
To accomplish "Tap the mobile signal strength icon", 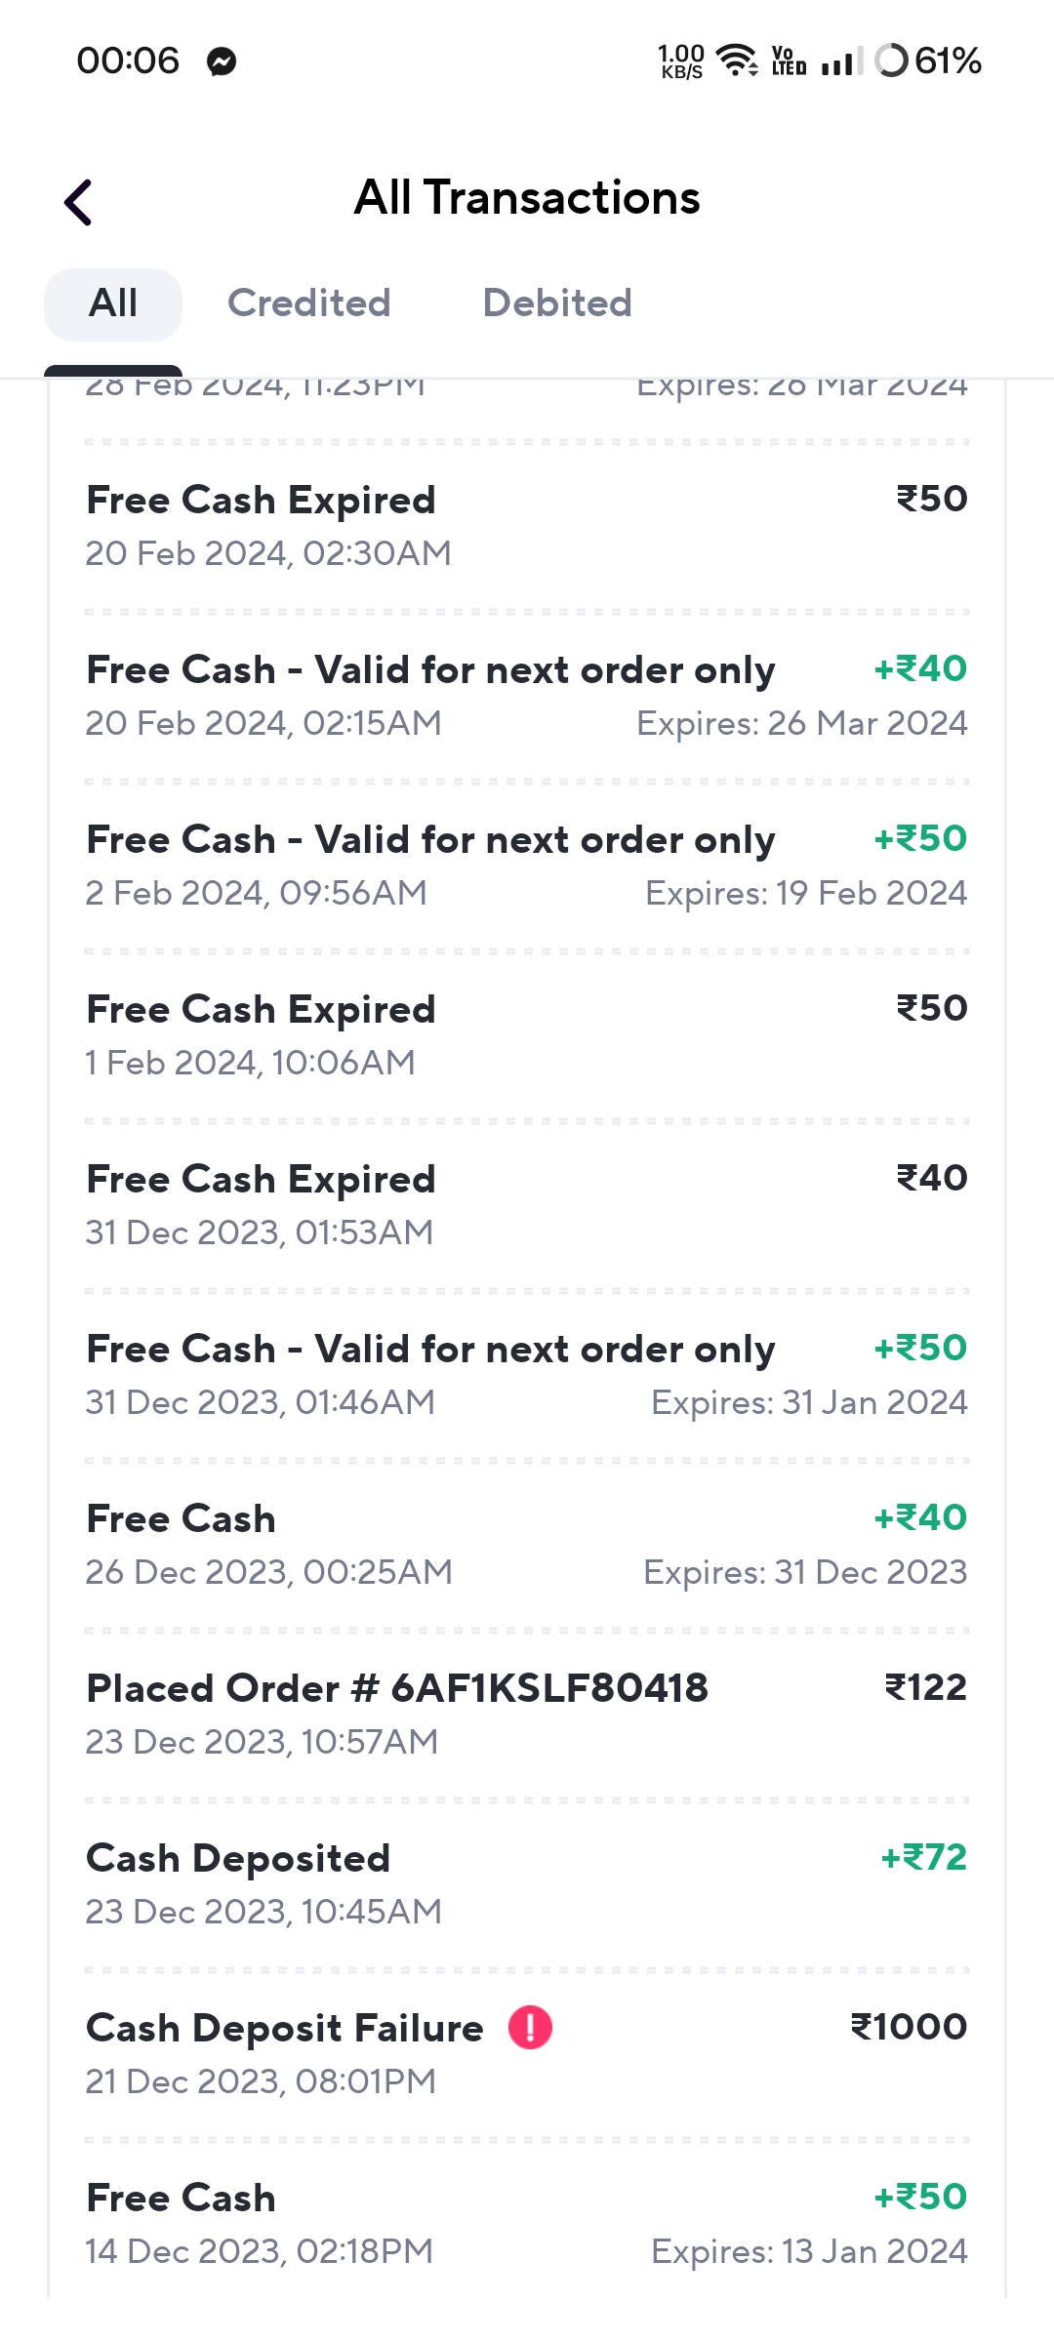I will coord(840,61).
